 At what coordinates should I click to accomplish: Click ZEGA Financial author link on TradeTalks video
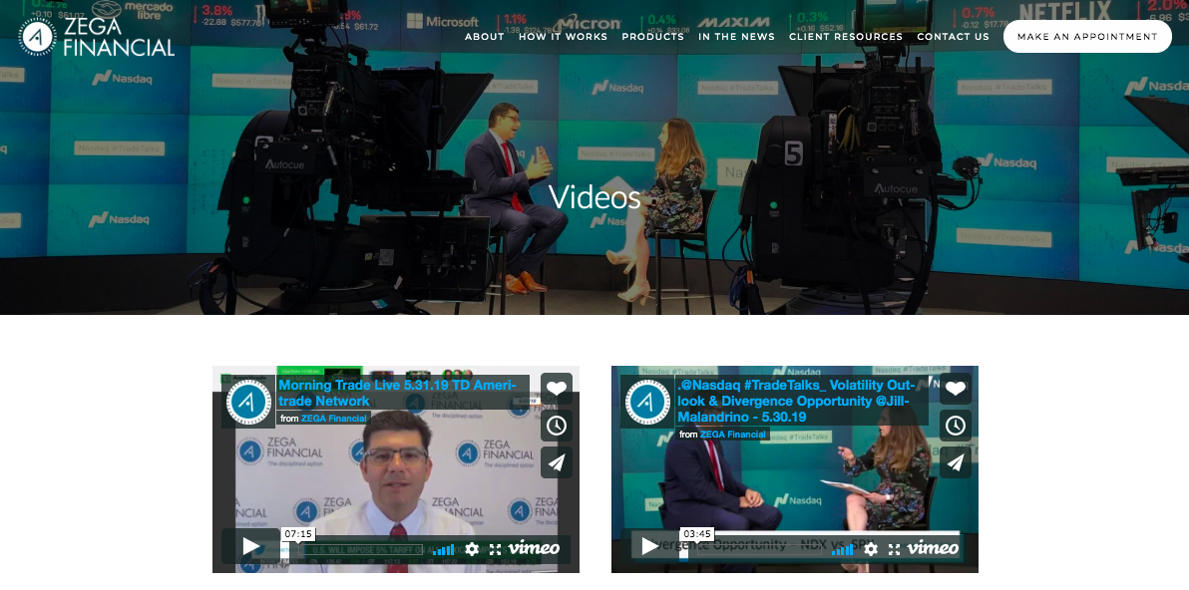732,434
